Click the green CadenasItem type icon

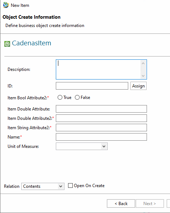(x=7, y=44)
